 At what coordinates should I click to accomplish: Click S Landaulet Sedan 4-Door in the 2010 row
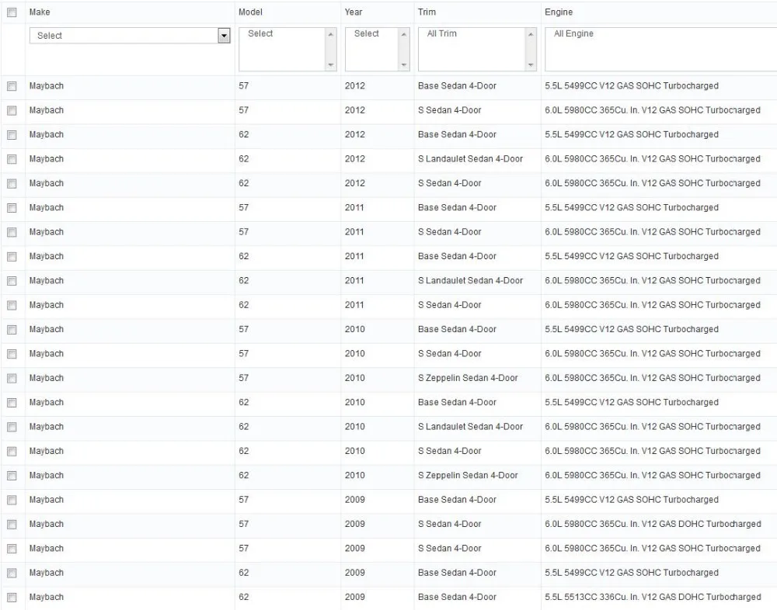coord(470,426)
